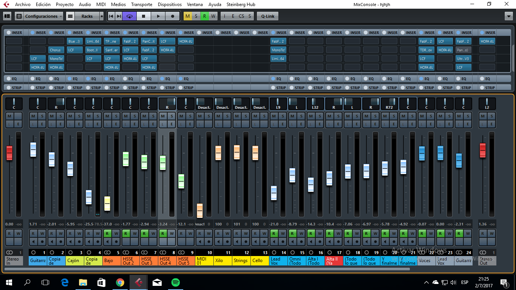Expand the toolbar options arrow at top right
516x290 pixels.
click(x=508, y=16)
